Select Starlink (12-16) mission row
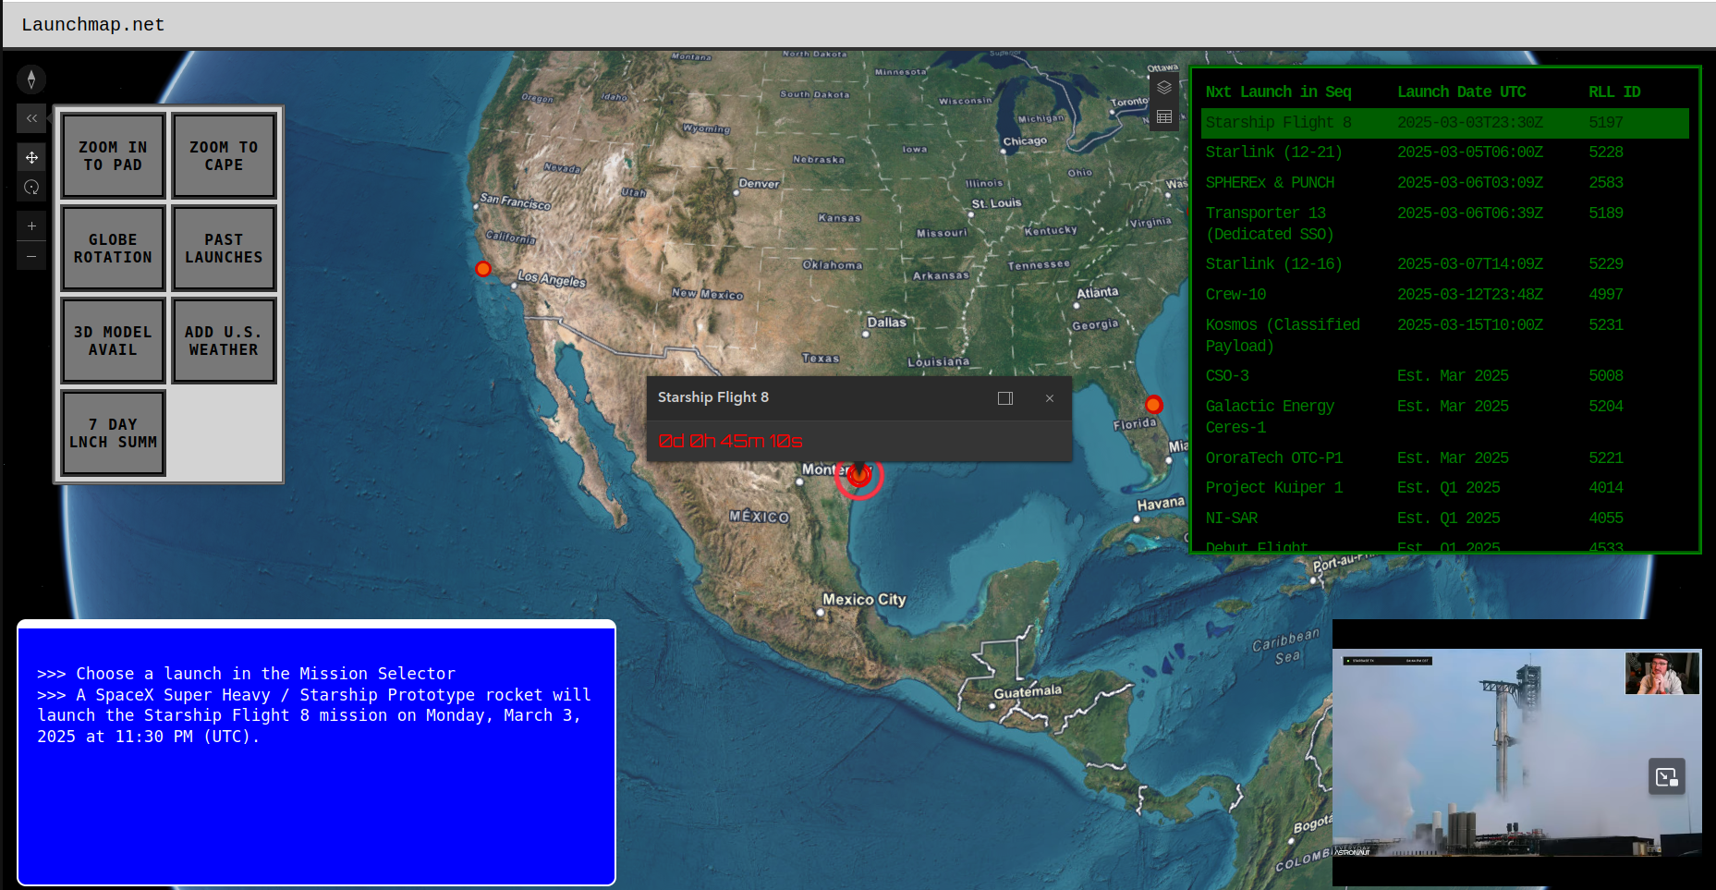This screenshot has height=890, width=1716. [x=1444, y=264]
